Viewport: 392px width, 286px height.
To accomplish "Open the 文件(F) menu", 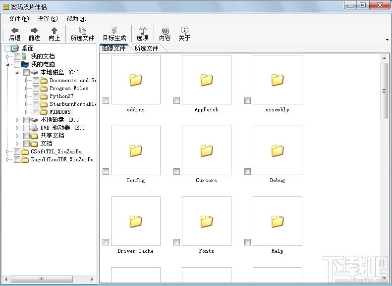I will [x=19, y=19].
